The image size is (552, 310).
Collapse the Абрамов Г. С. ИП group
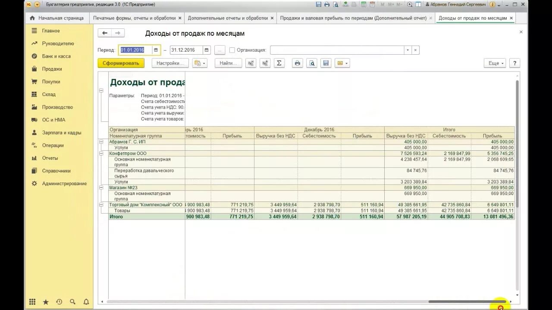[101, 142]
